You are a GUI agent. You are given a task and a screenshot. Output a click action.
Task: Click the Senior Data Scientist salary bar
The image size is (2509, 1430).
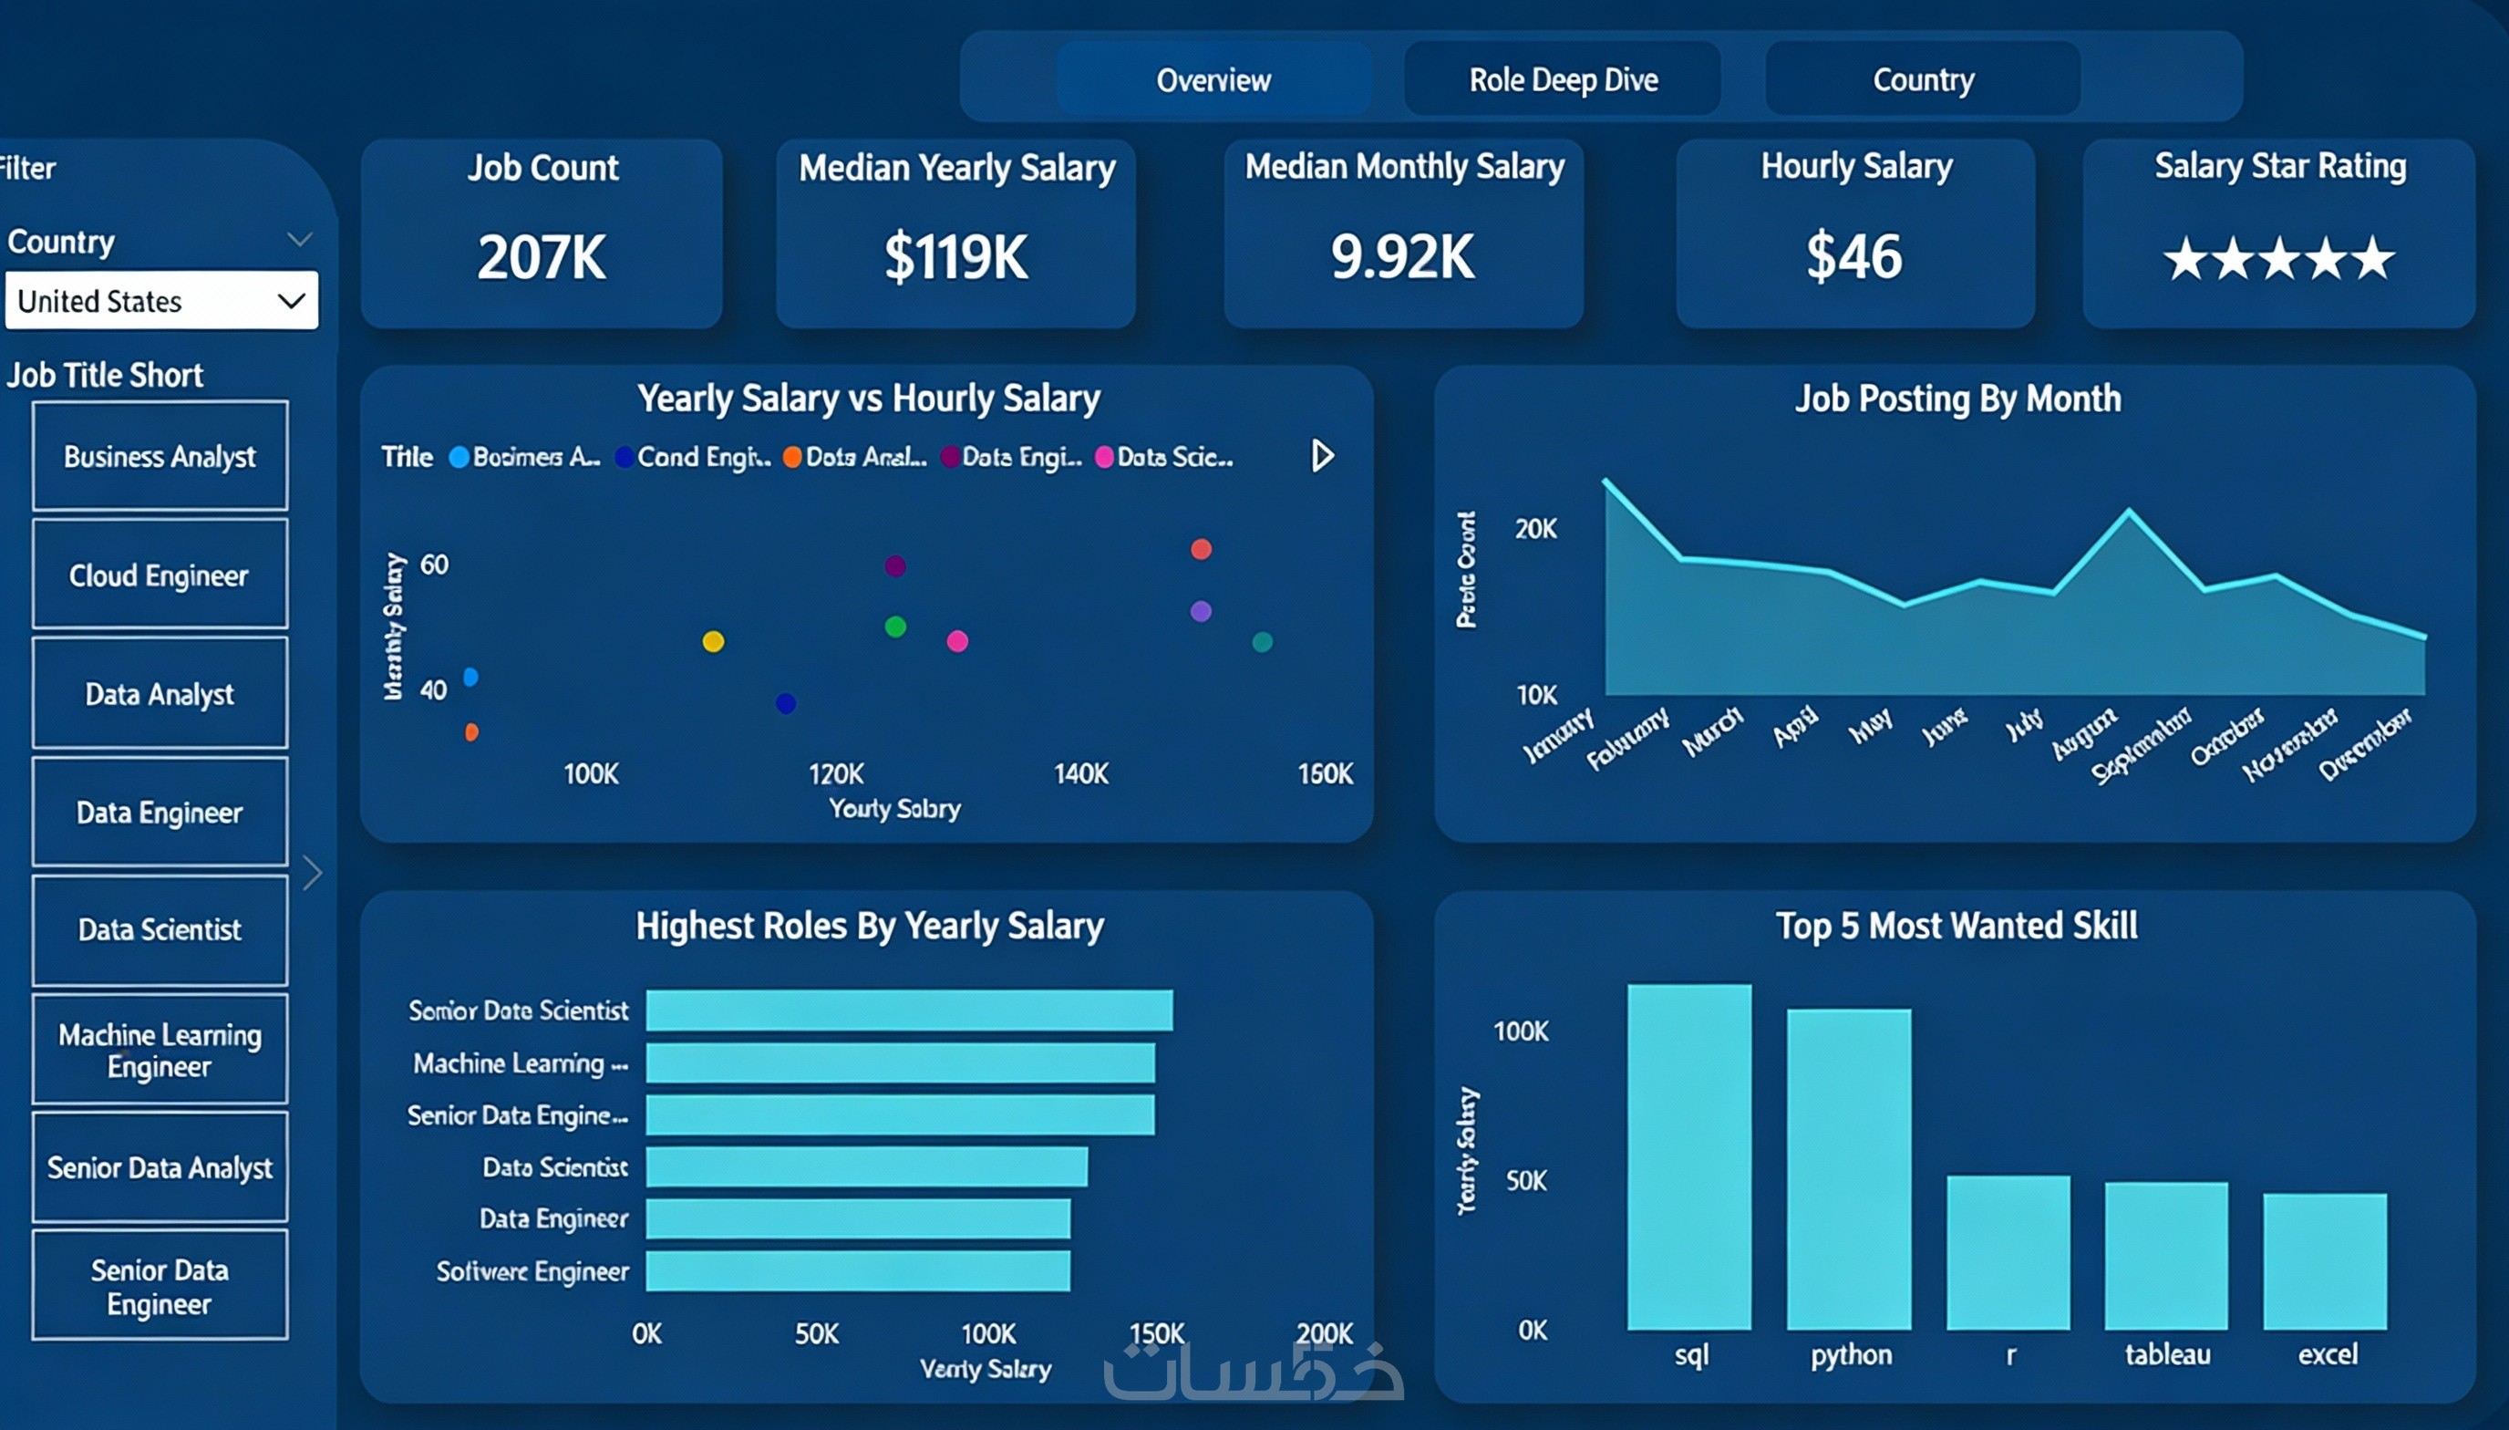(909, 1010)
